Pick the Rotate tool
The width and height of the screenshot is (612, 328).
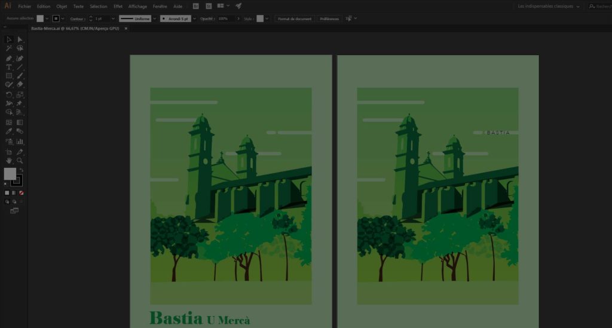coord(9,94)
